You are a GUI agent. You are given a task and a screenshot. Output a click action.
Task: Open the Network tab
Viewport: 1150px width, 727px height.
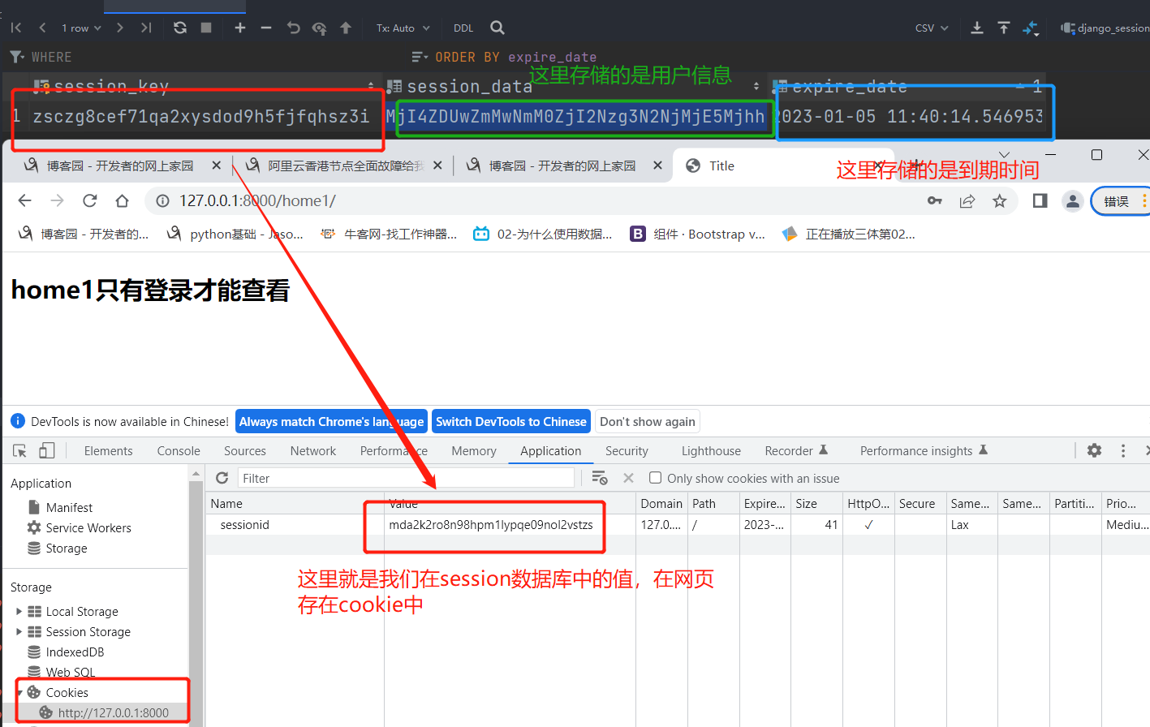(x=312, y=450)
